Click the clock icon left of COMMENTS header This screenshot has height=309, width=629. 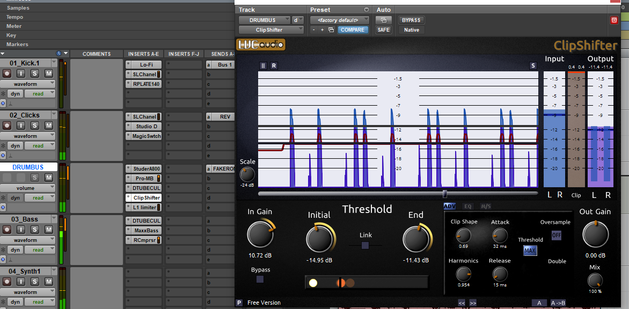(x=58, y=53)
